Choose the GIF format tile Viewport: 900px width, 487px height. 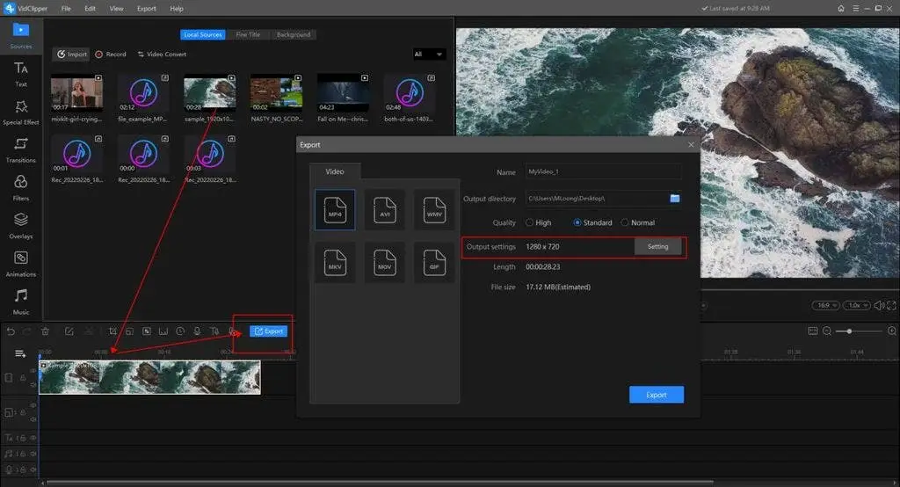434,262
